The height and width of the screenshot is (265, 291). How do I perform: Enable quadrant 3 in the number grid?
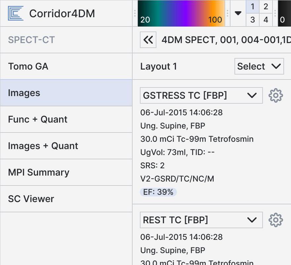click(253, 20)
